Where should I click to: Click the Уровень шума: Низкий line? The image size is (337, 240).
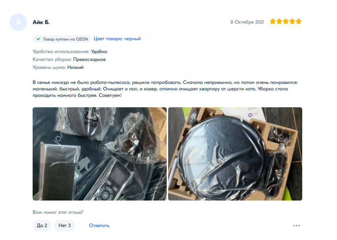coord(58,67)
